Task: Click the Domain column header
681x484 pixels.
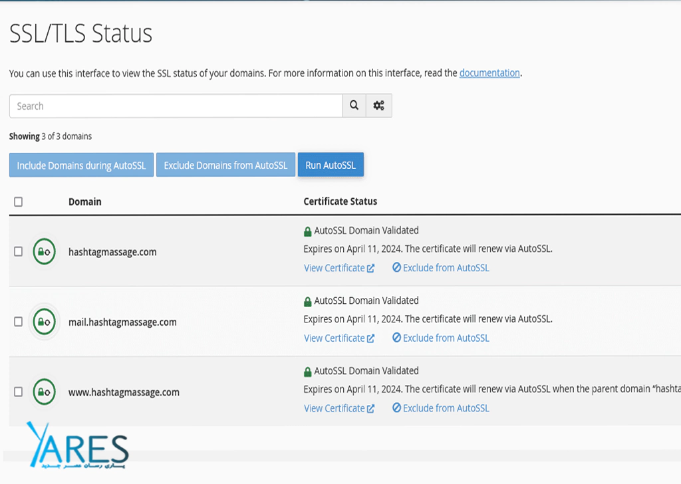Action: (x=85, y=202)
